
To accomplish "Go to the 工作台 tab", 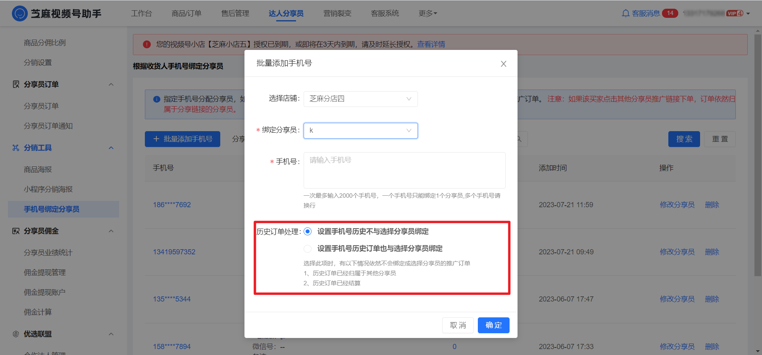I will [x=141, y=13].
